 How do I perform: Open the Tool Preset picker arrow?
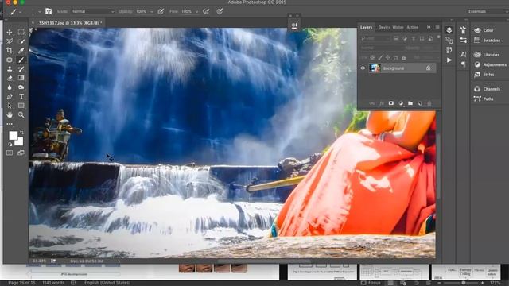pyautogui.click(x=21, y=12)
